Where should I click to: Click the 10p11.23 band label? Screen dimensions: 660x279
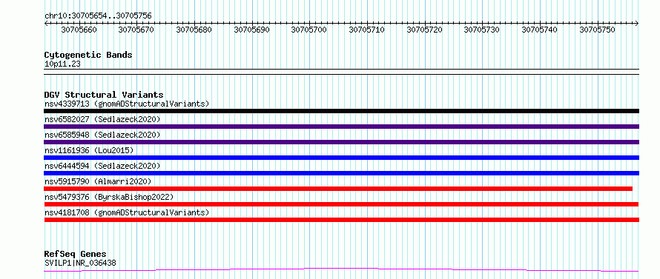click(62, 64)
